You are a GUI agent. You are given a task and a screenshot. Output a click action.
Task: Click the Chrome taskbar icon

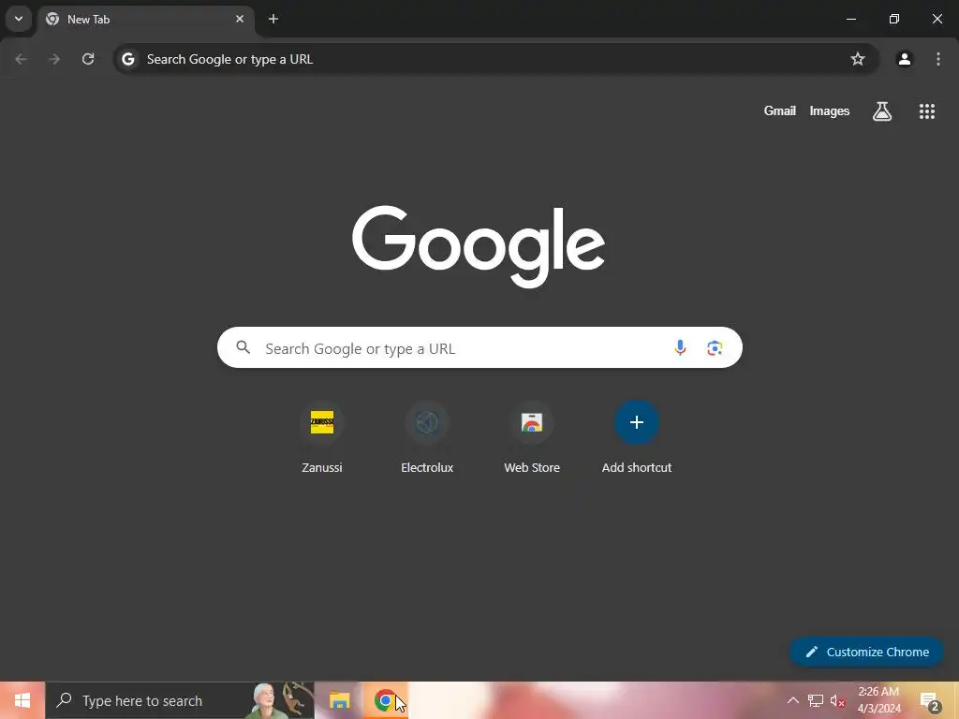[x=385, y=700]
